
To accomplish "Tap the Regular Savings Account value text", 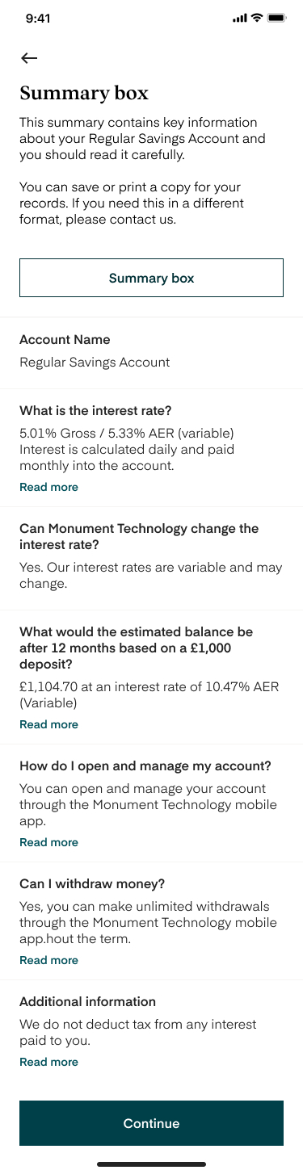I will coord(95,362).
